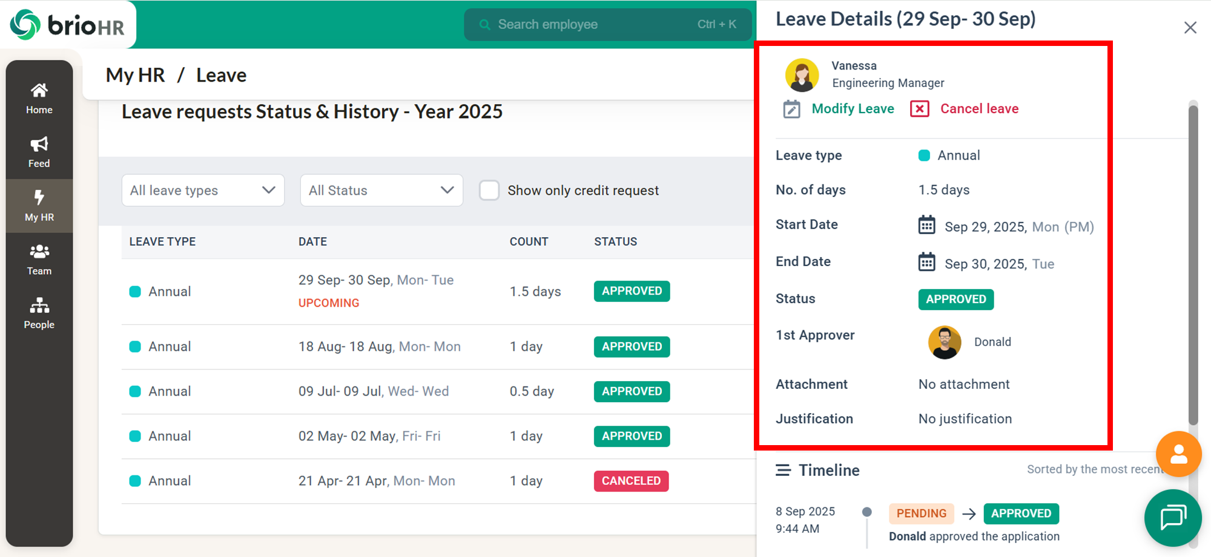Open the Team sidebar icon
Image resolution: width=1211 pixels, height=557 pixels.
click(39, 251)
